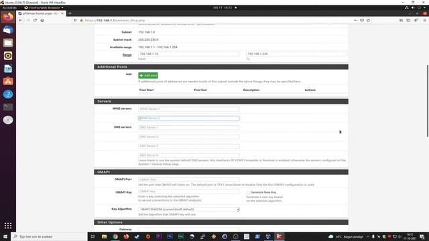
Task: Click the WINS Server 2 field
Action: point(189,118)
